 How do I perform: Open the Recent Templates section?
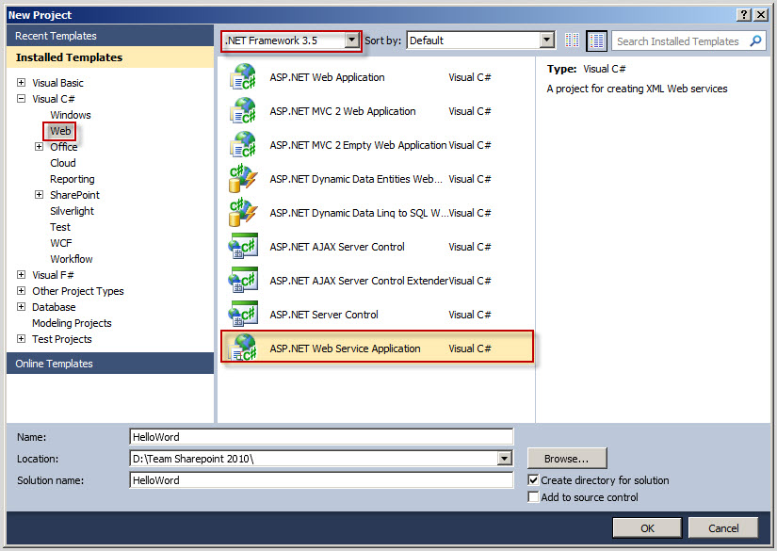click(110, 36)
